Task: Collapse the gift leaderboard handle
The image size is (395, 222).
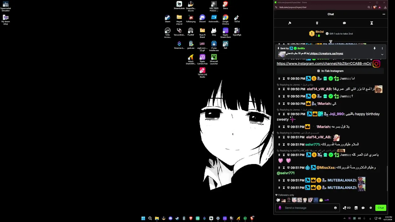Action: 331,41
